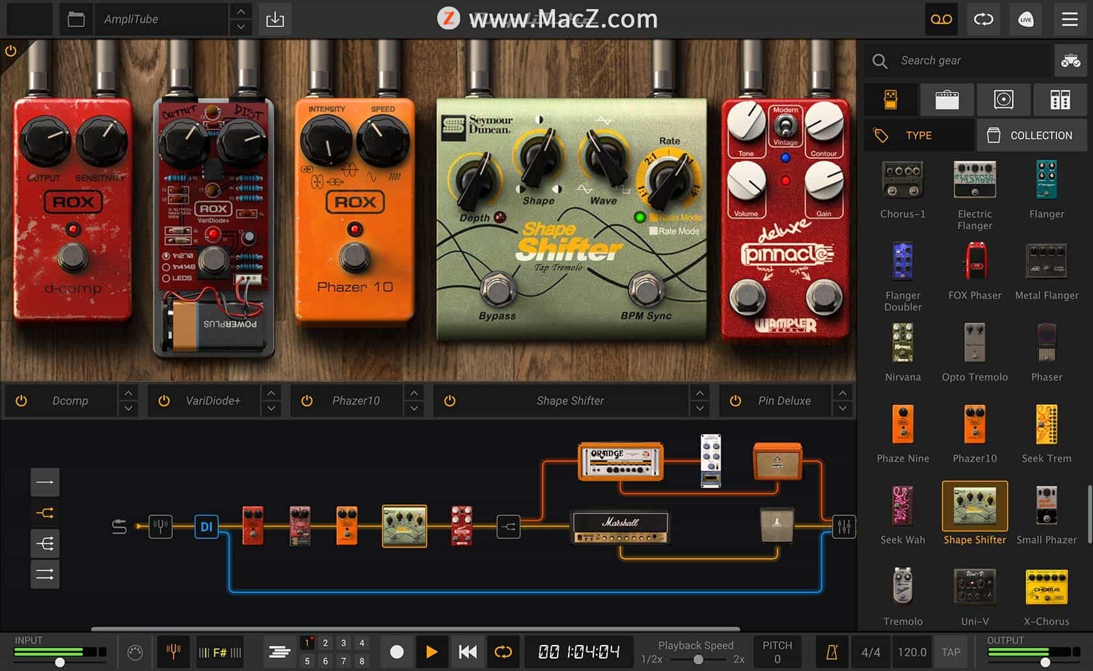Toggle the metronome icon
Screen dimensions: 1093x671
point(831,651)
